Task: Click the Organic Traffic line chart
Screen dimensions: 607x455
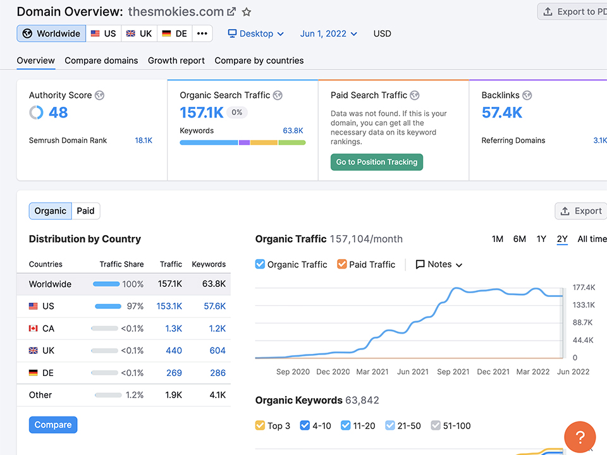Action: (409, 323)
